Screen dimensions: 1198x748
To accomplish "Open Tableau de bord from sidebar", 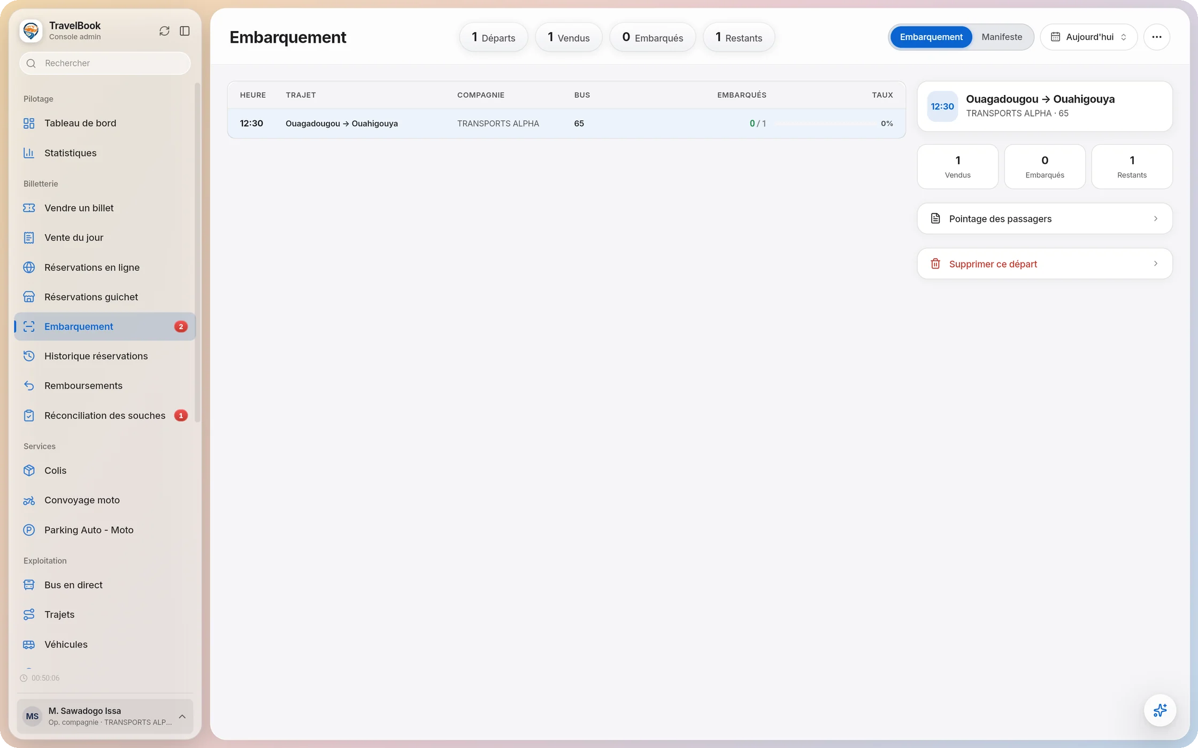I will (x=105, y=123).
